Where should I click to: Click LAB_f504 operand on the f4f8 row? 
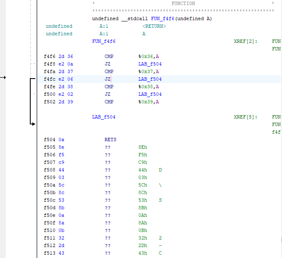pos(150,64)
